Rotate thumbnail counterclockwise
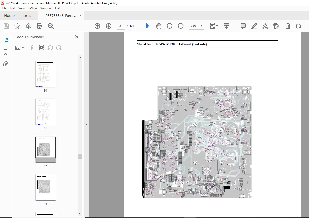The height and width of the screenshot is (218, 309). click(x=50, y=48)
